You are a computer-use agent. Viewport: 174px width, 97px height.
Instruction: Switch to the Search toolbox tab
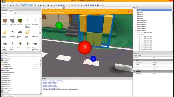pyautogui.click(x=11, y=10)
